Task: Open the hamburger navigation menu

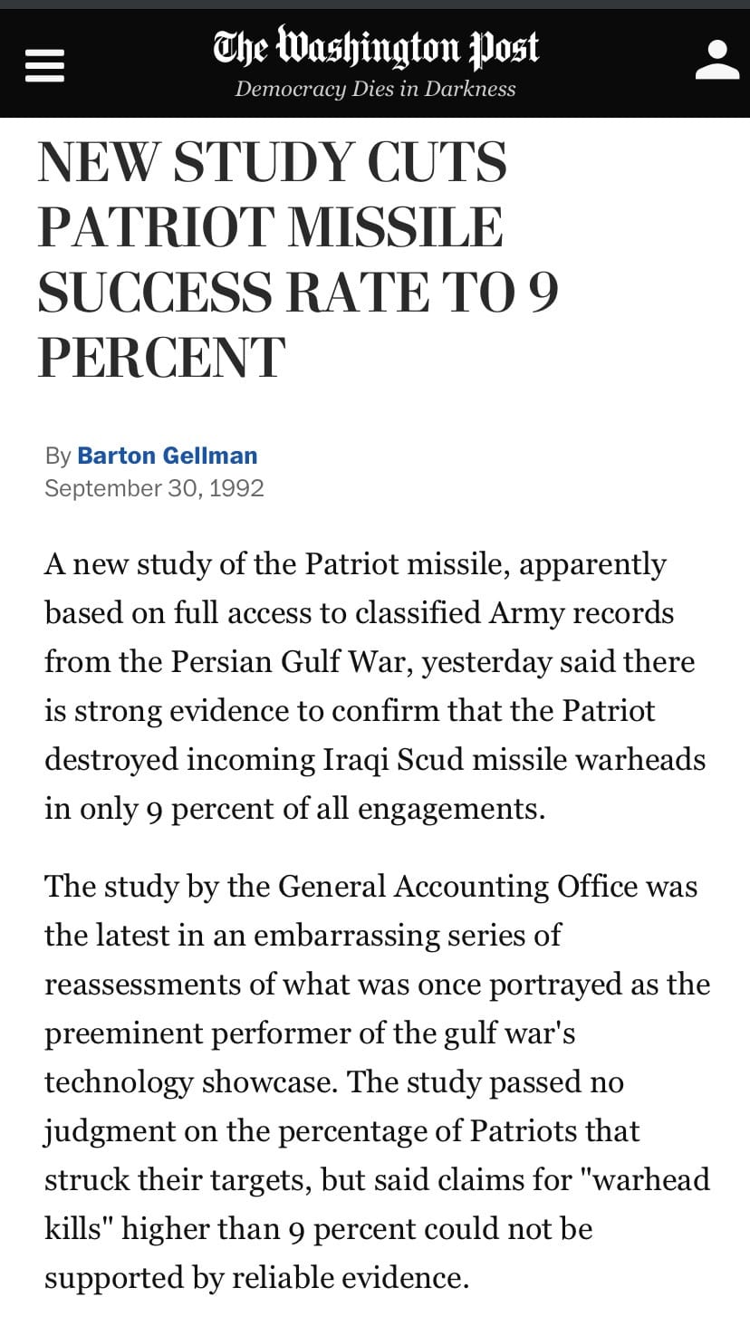Action: point(44,65)
